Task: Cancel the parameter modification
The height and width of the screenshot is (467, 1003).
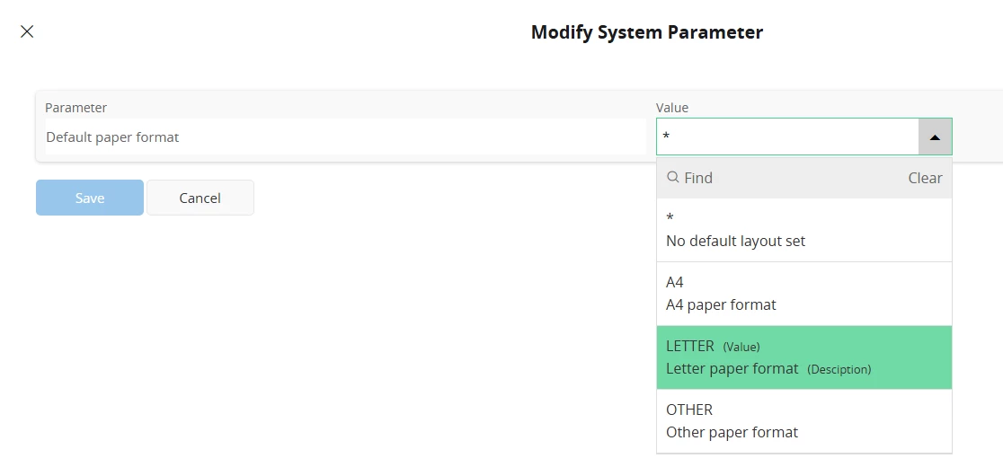Action: click(x=200, y=198)
